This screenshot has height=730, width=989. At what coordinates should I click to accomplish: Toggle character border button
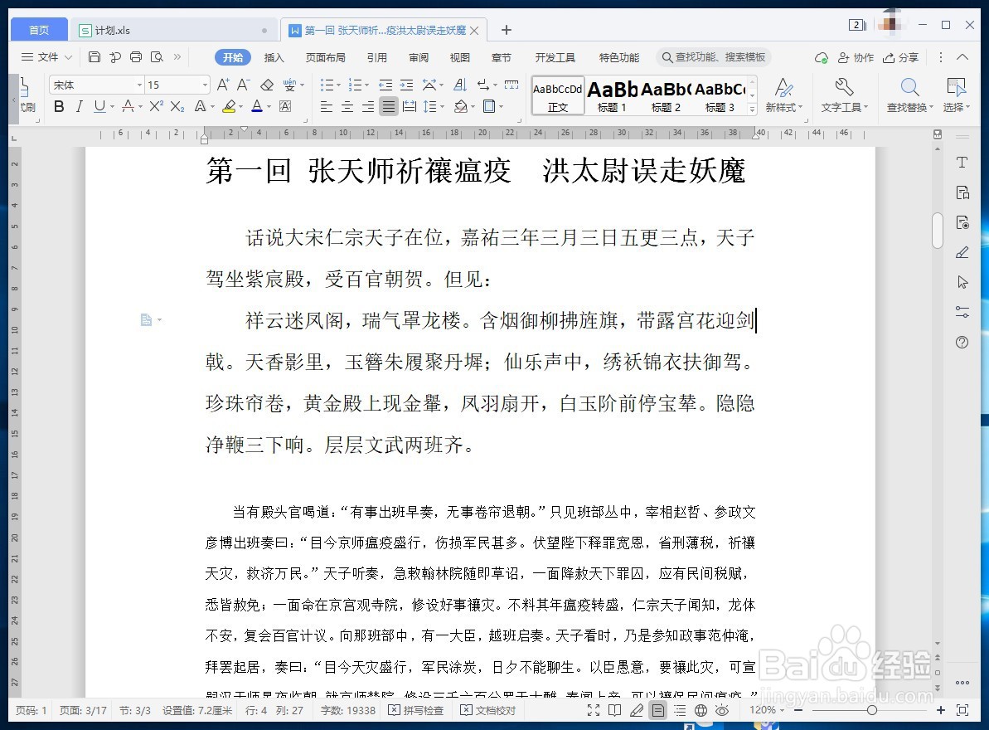click(x=286, y=107)
